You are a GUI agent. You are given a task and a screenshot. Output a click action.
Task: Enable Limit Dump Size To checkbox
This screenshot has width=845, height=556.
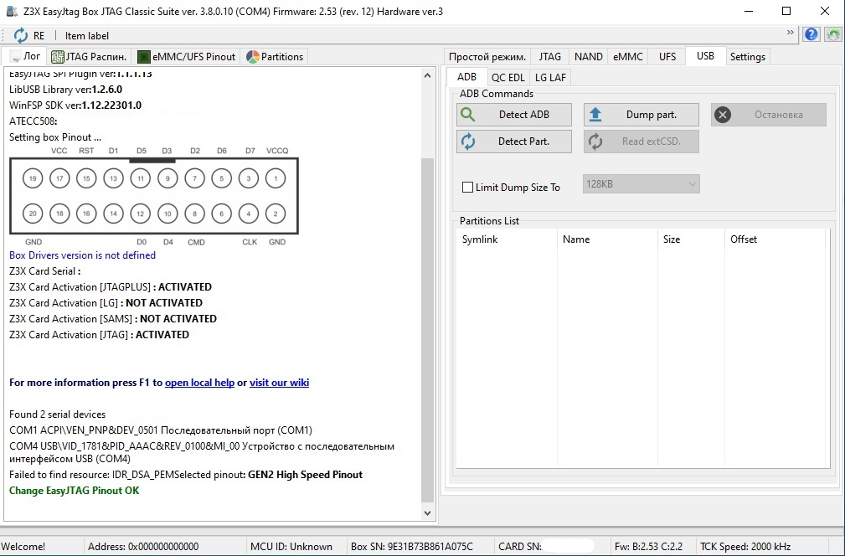pyautogui.click(x=468, y=188)
